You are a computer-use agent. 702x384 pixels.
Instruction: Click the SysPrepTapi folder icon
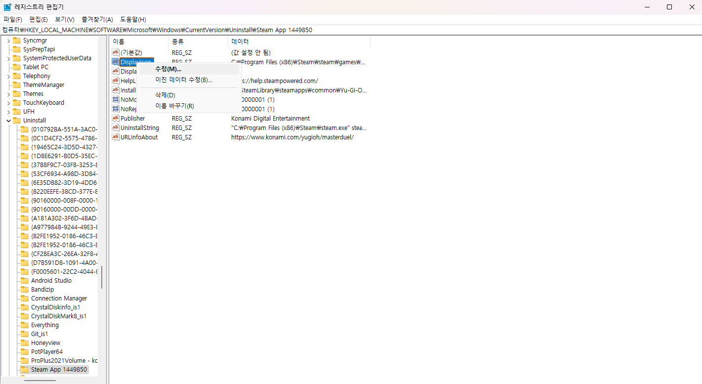point(16,49)
